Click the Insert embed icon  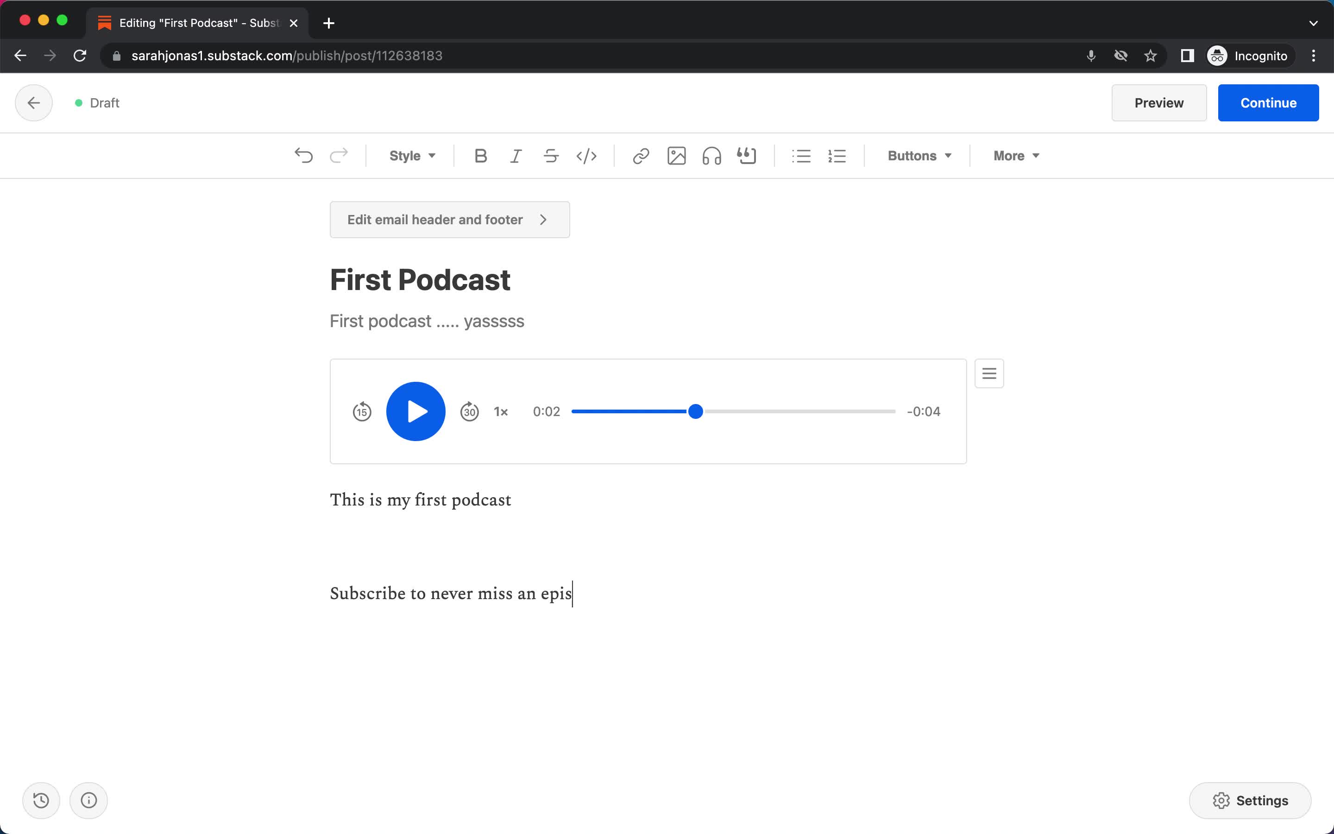[746, 156]
